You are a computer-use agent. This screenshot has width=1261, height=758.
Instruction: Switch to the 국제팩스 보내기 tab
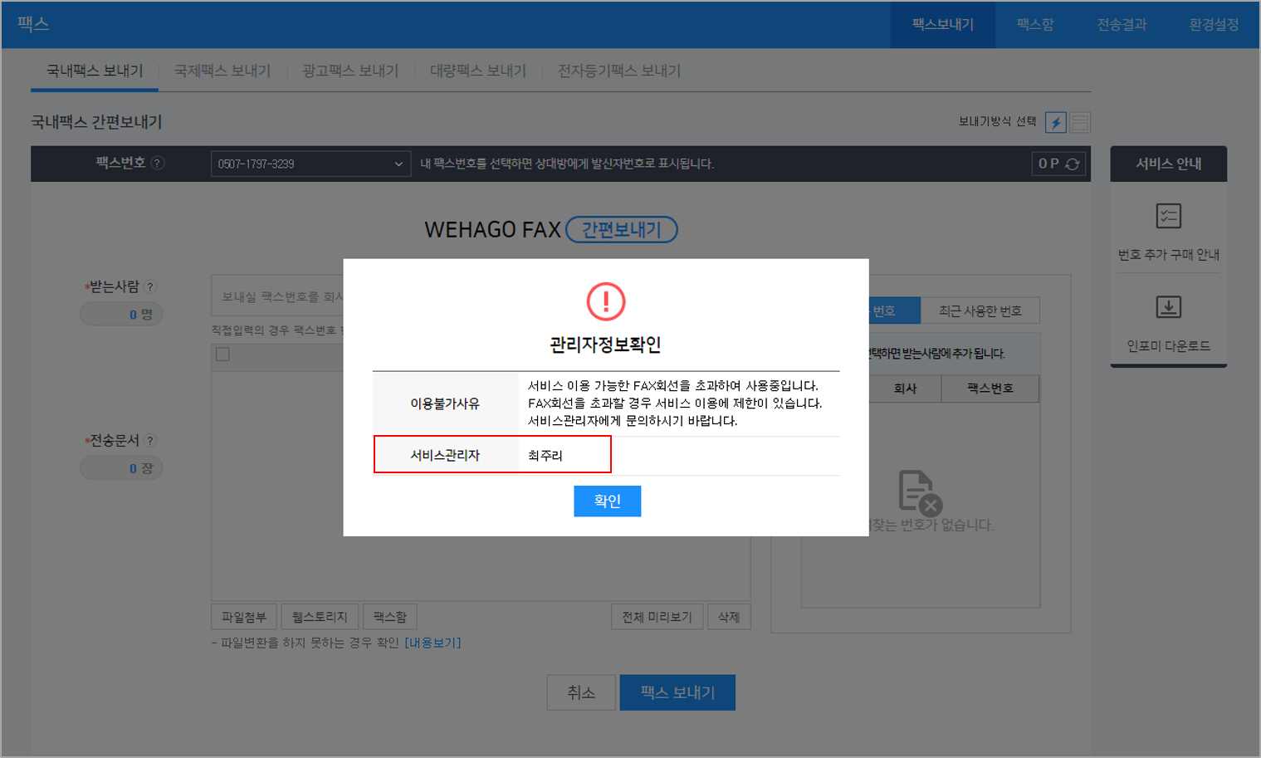(222, 71)
